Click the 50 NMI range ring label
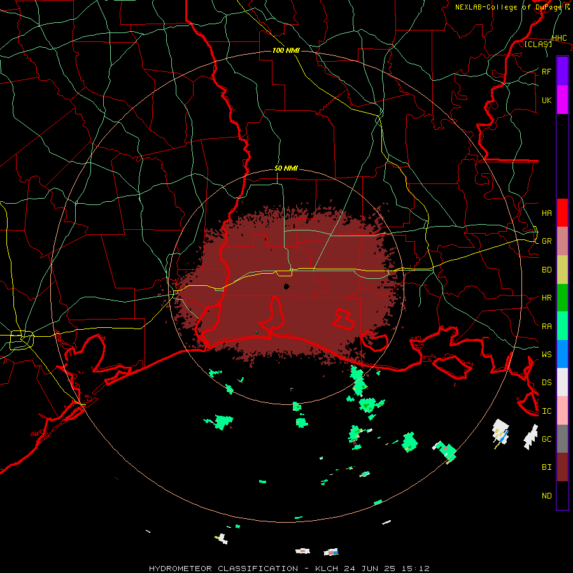The height and width of the screenshot is (573, 573). (x=286, y=169)
